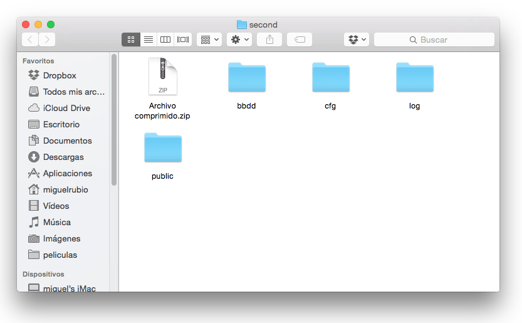Click the second folder title icon
Viewport: 522px width, 323px height.
(242, 24)
